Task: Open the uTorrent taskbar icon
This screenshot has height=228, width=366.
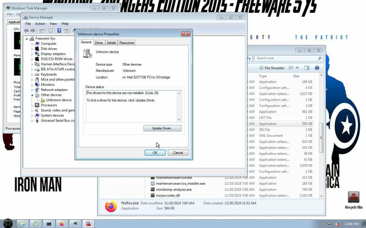Action: tap(36, 224)
